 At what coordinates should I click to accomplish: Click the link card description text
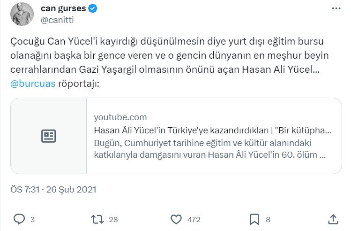[x=209, y=148]
